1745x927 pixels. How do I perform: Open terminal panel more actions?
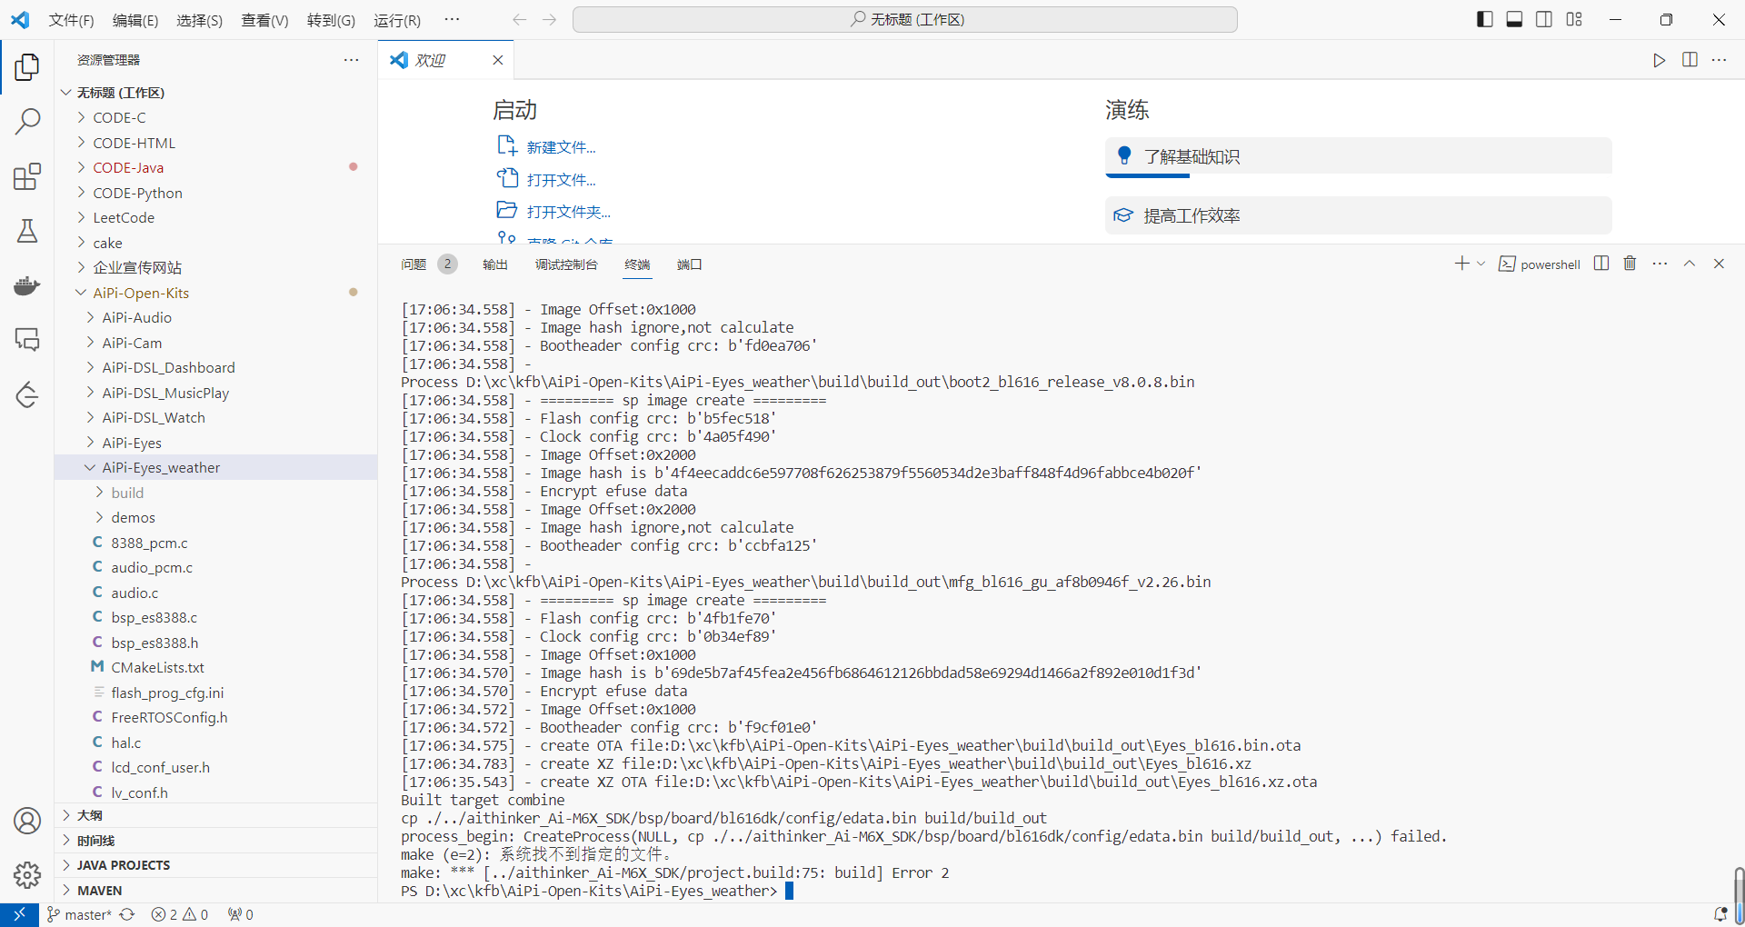[1660, 264]
